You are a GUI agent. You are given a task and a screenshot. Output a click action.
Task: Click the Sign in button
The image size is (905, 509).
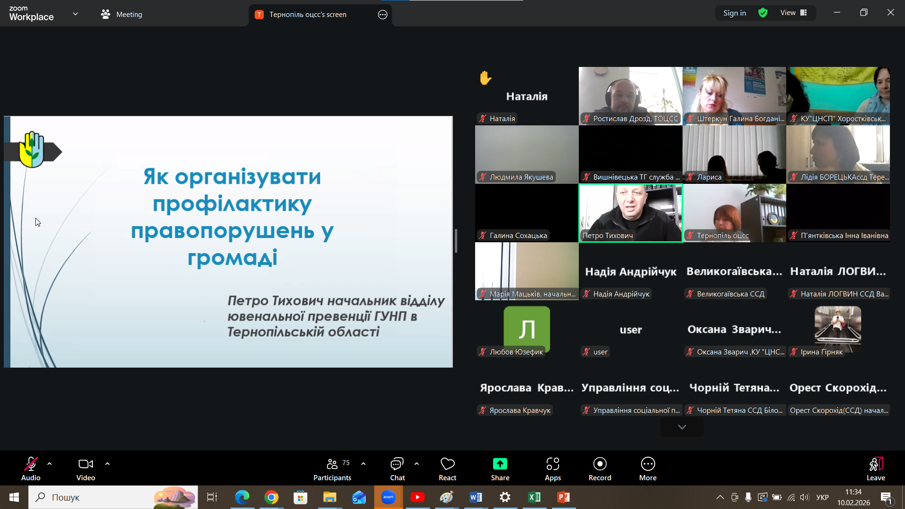(x=734, y=13)
